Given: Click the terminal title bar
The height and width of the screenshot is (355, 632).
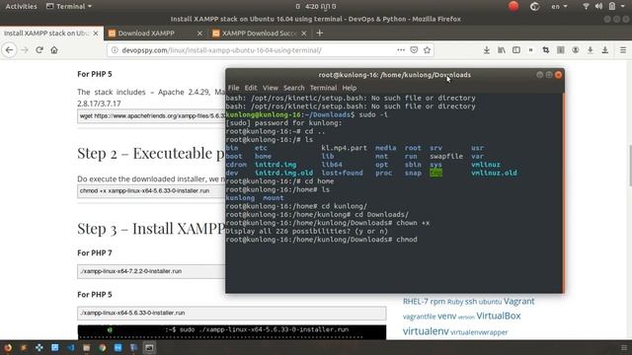Looking at the screenshot, I should click(395, 75).
